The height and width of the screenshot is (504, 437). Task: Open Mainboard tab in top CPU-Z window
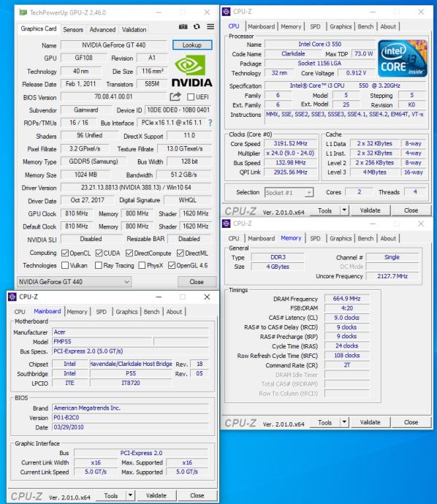coord(261,27)
